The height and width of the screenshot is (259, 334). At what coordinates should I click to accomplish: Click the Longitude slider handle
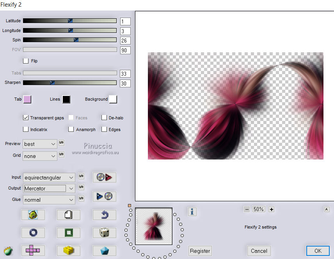[x=71, y=30]
